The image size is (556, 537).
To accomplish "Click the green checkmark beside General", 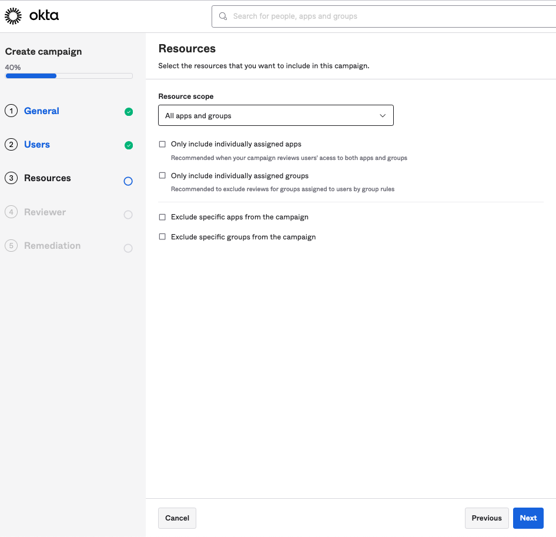I will [129, 112].
